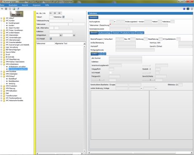
Task: Click the blue info icon at top right
Action: (x=184, y=9)
